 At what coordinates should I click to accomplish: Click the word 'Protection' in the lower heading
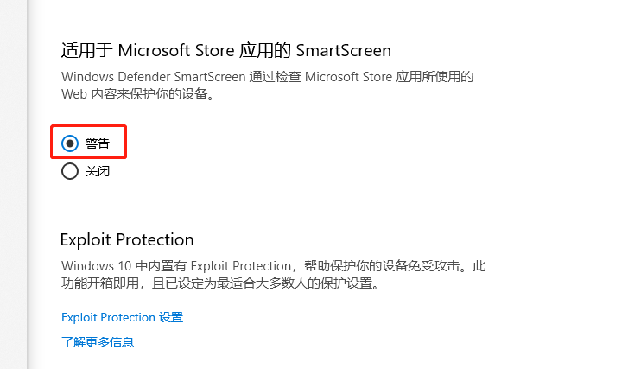pyautogui.click(x=155, y=240)
